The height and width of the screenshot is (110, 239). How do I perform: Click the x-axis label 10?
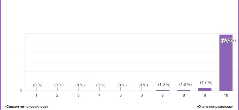tap(226, 95)
